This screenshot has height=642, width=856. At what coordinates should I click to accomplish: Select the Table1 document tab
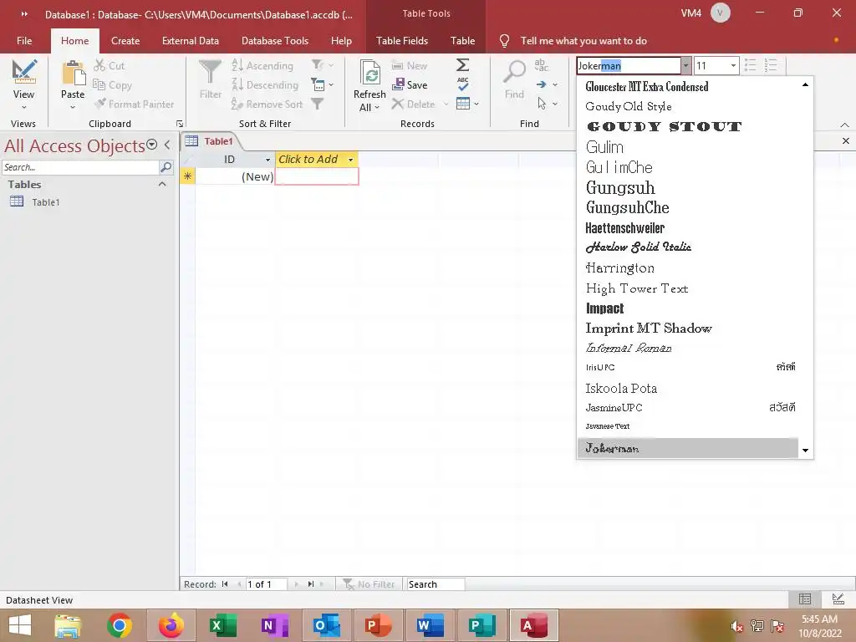(x=210, y=141)
